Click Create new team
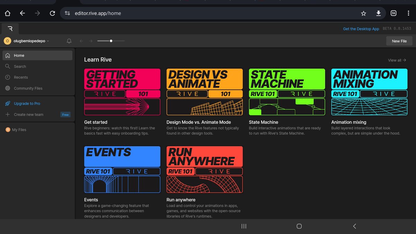This screenshot has width=416, height=234. click(28, 114)
